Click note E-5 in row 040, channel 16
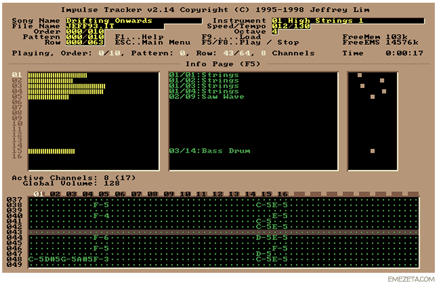The image size is (437, 287). [280, 216]
